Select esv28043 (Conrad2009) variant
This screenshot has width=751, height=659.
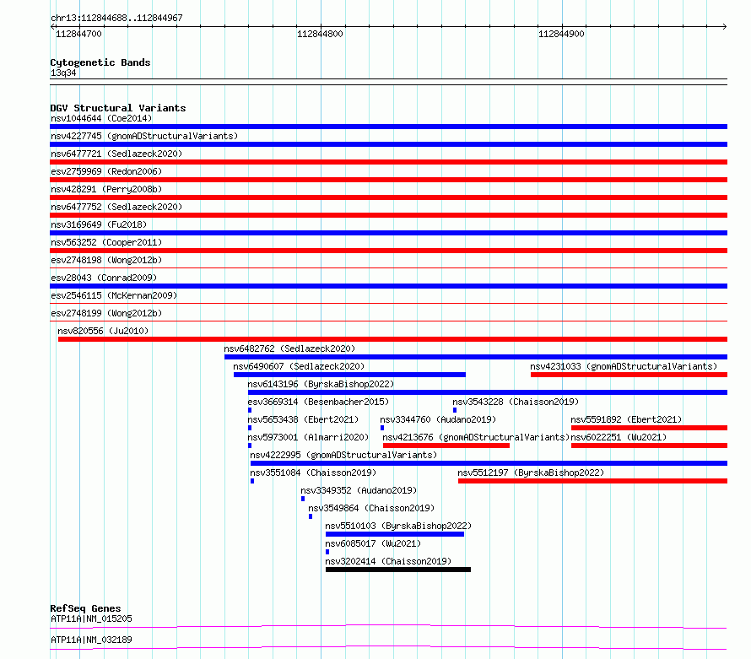104,278
